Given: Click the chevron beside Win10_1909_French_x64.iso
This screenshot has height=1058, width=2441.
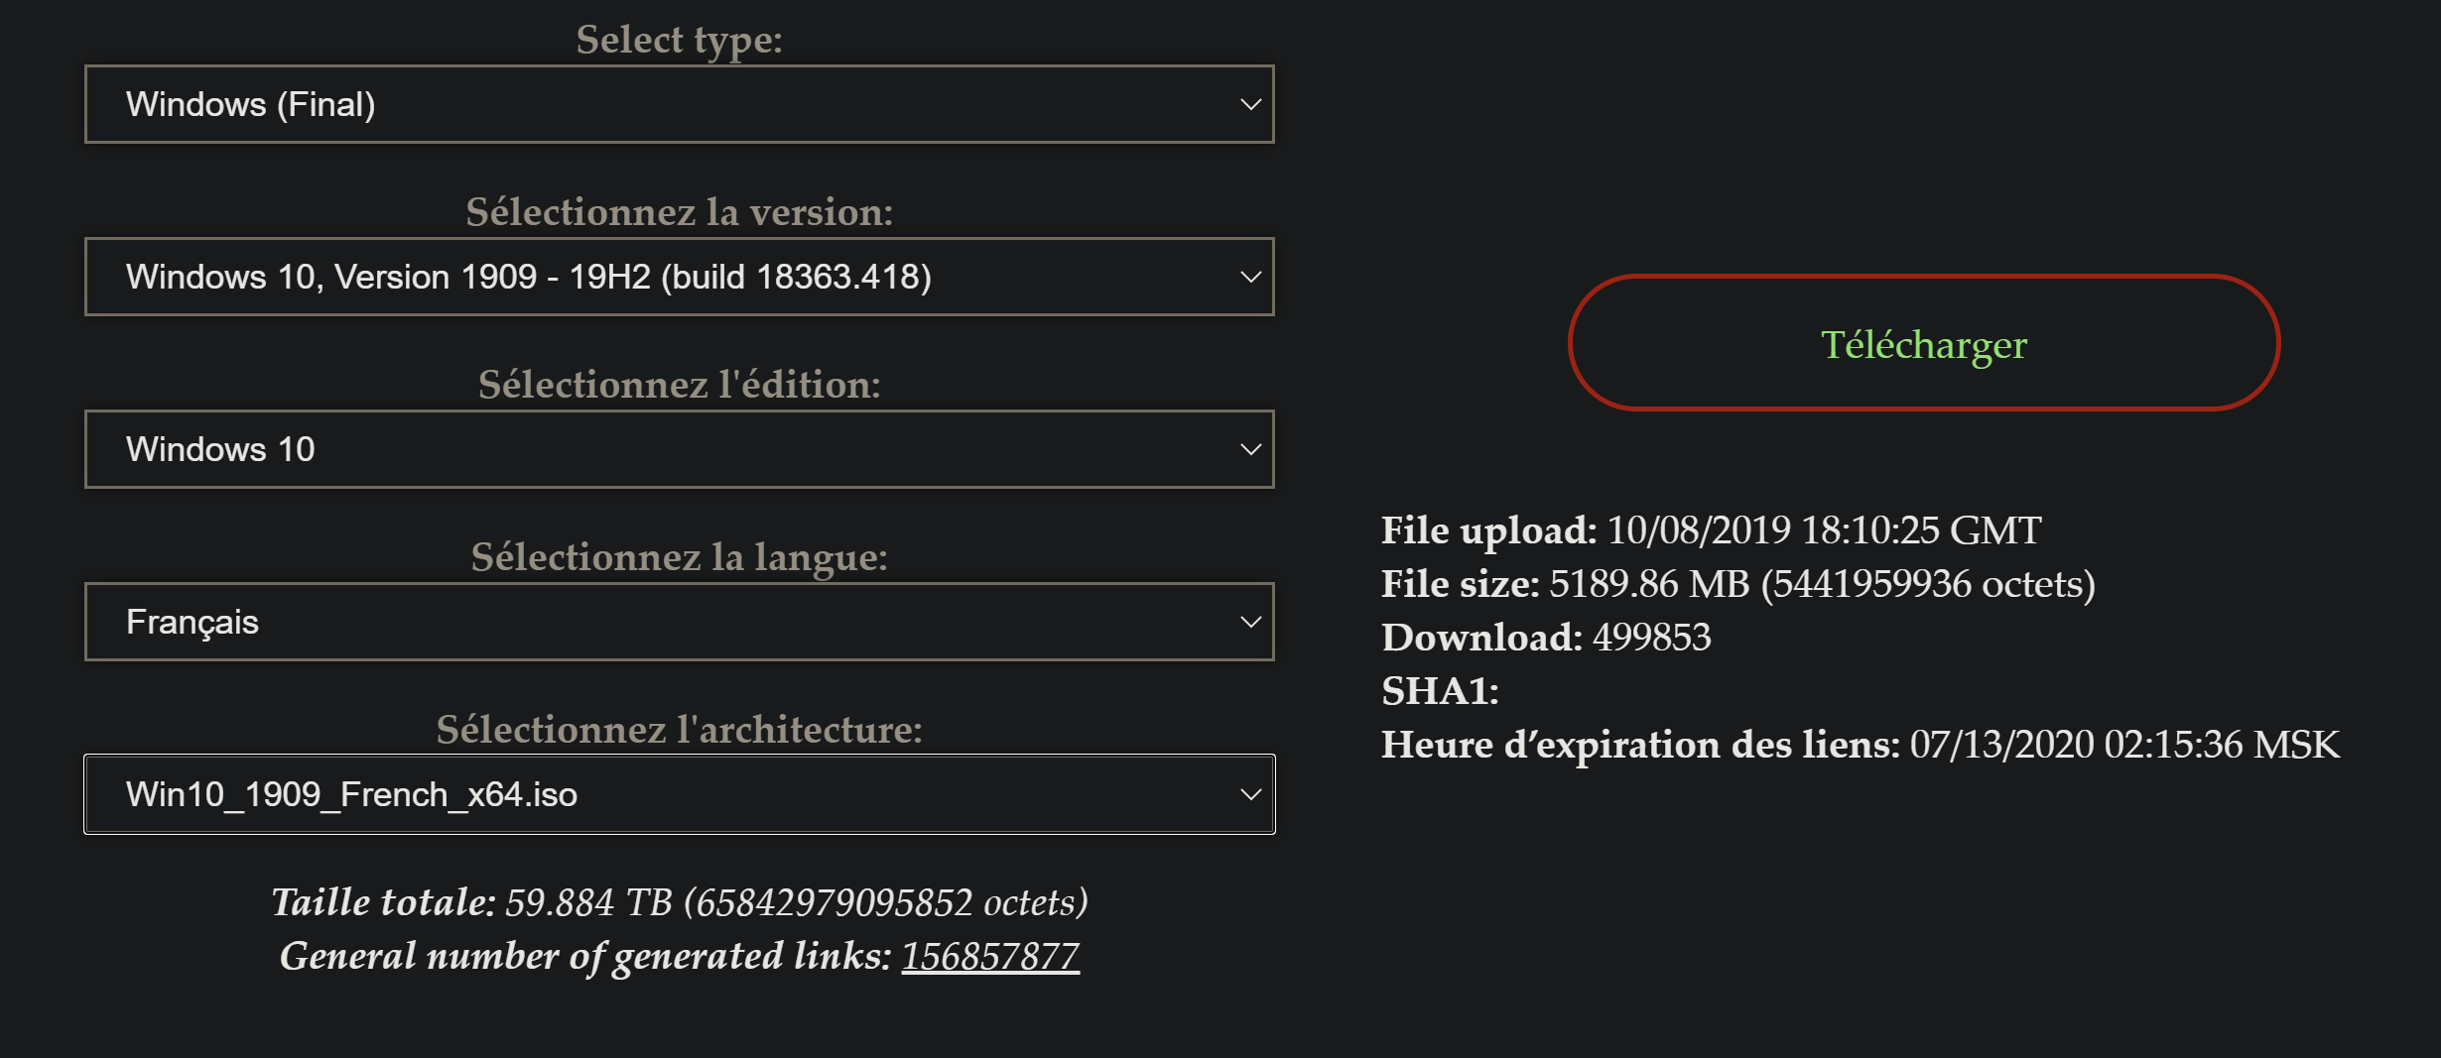Looking at the screenshot, I should click(1250, 794).
